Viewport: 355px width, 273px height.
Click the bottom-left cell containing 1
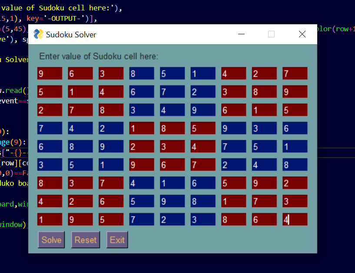point(50,219)
